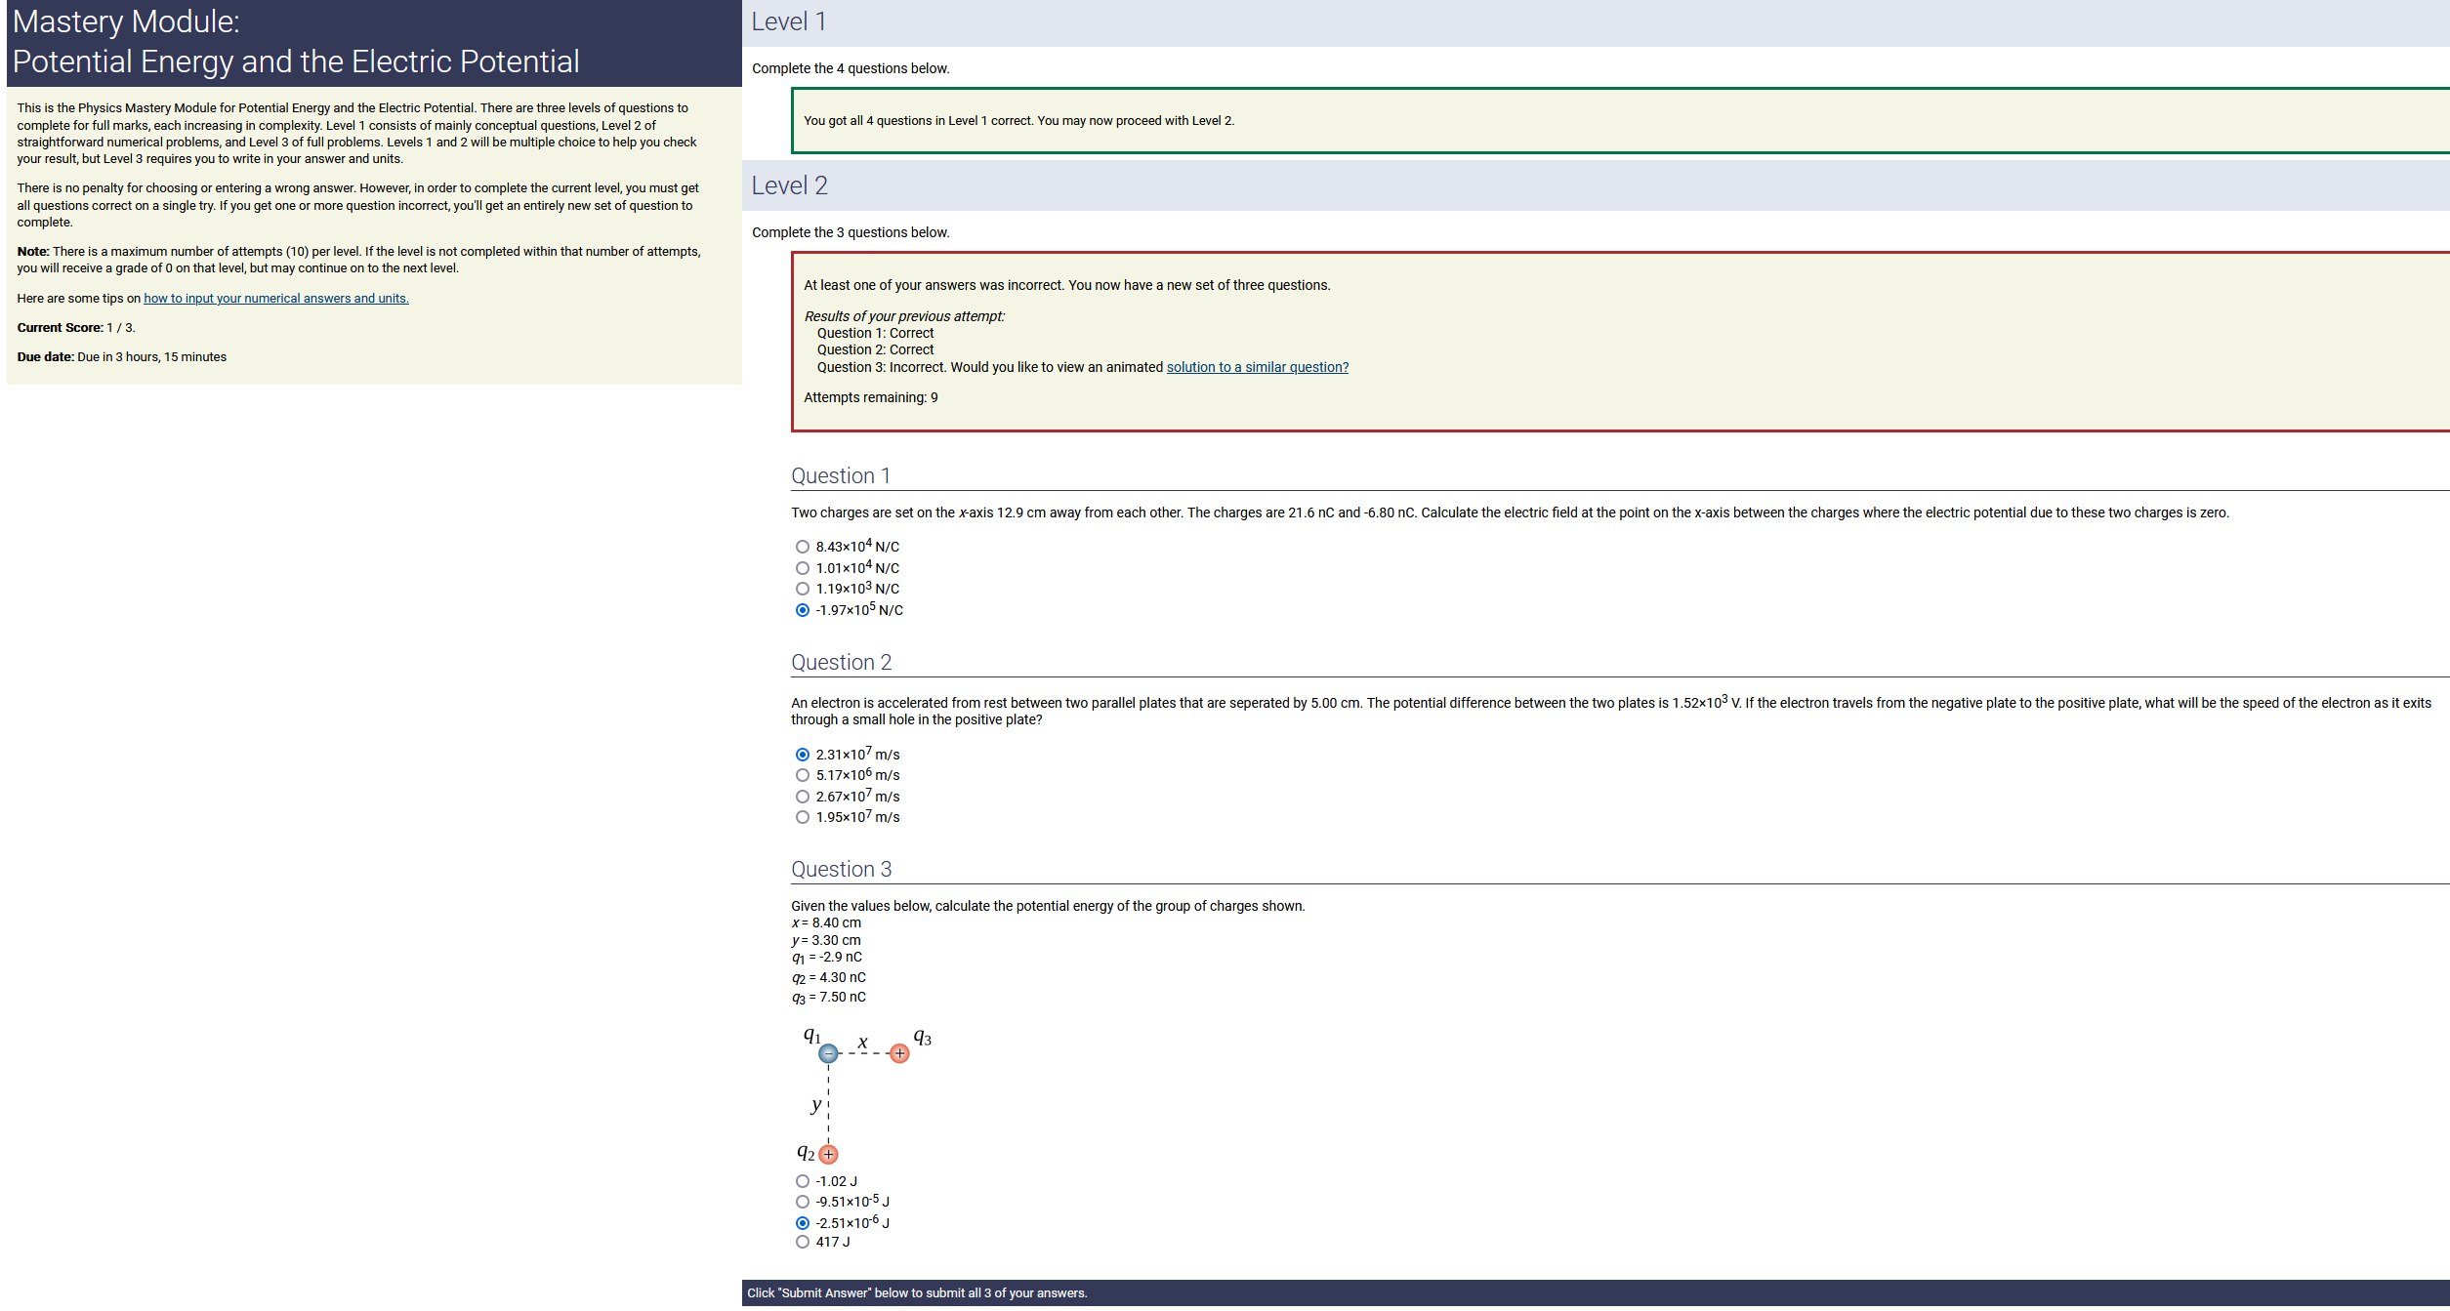Image resolution: width=2450 pixels, height=1311 pixels.
Task: Select the -1.97×10⁵ N/C answer option
Action: (803, 610)
